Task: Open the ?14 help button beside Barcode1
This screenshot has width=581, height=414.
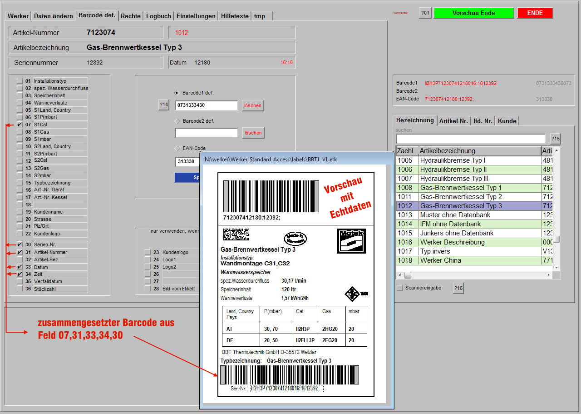Action: [x=163, y=105]
